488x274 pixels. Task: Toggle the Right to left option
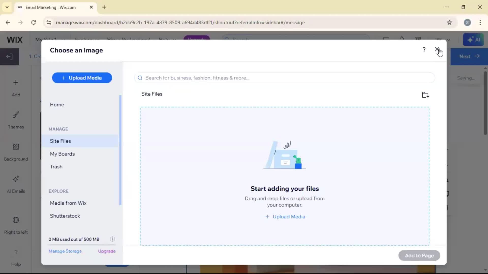[x=16, y=225]
